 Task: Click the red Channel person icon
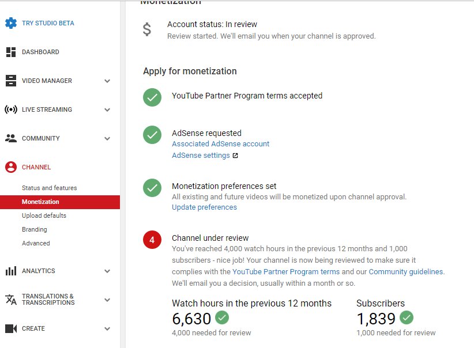tap(11, 167)
